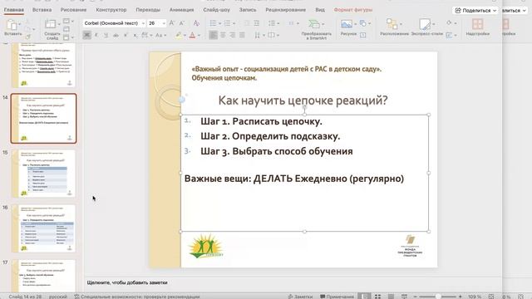Expand the numbered list dropdown arrow
This screenshot has height=299, width=532.
click(x=234, y=23)
